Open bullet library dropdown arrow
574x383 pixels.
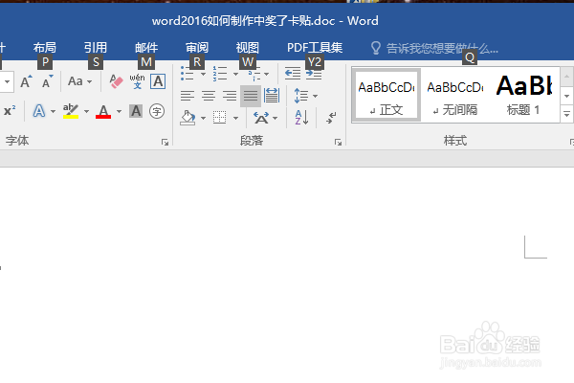203,74
